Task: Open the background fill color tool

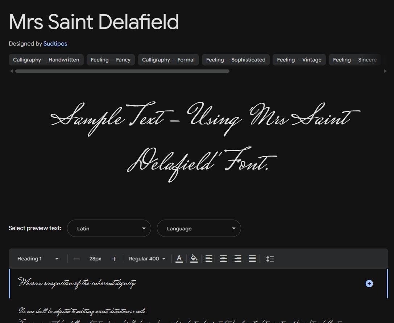Action: pyautogui.click(x=194, y=259)
